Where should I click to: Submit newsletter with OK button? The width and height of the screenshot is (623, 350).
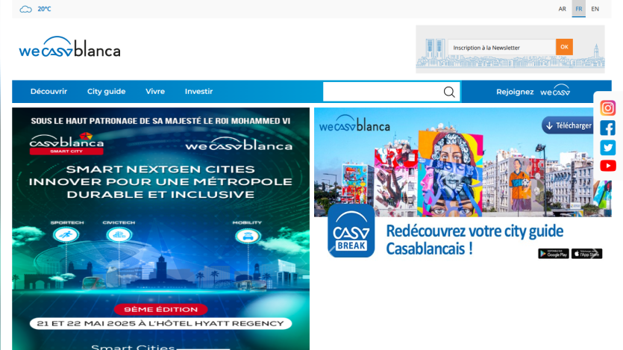tap(564, 47)
